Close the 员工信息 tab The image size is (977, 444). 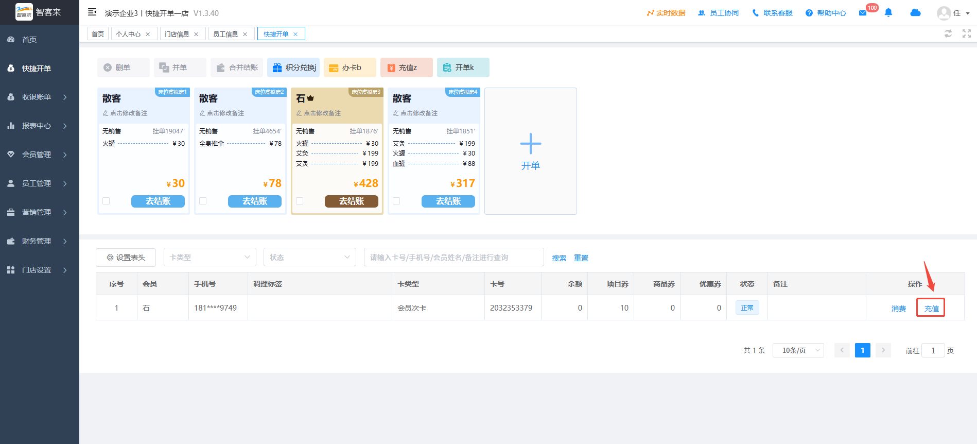tap(245, 34)
